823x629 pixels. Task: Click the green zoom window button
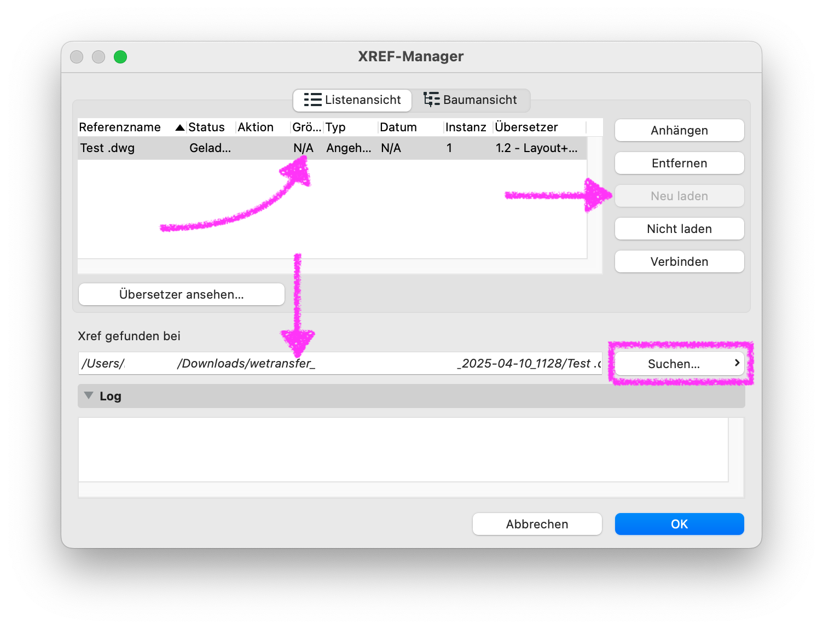click(x=120, y=57)
